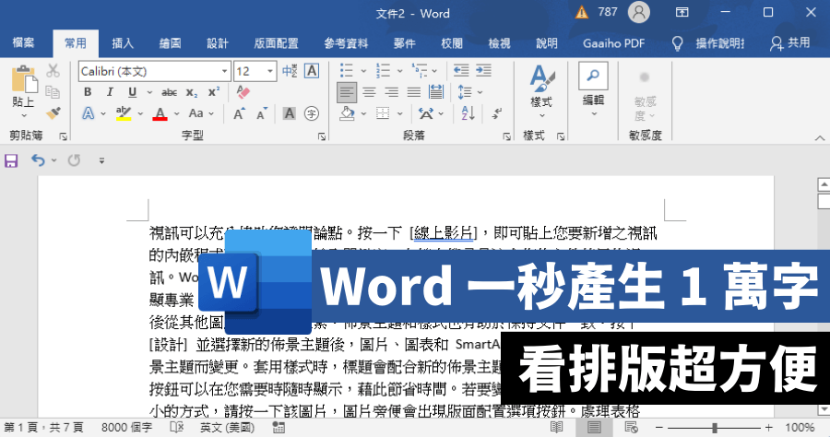Viewport: 830px width, 437px height.
Task: Click the Cut scissors icon
Action: [53, 71]
